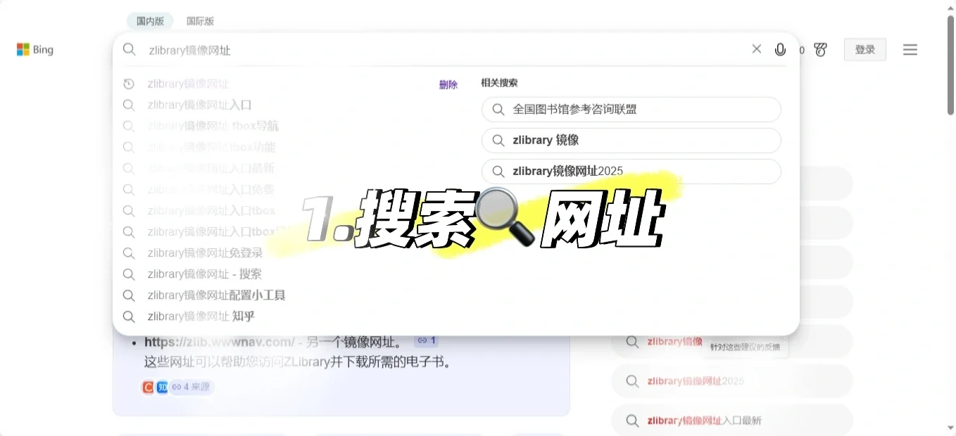This screenshot has width=956, height=436.
Task: Open the hamburger menu
Action: coord(910,49)
